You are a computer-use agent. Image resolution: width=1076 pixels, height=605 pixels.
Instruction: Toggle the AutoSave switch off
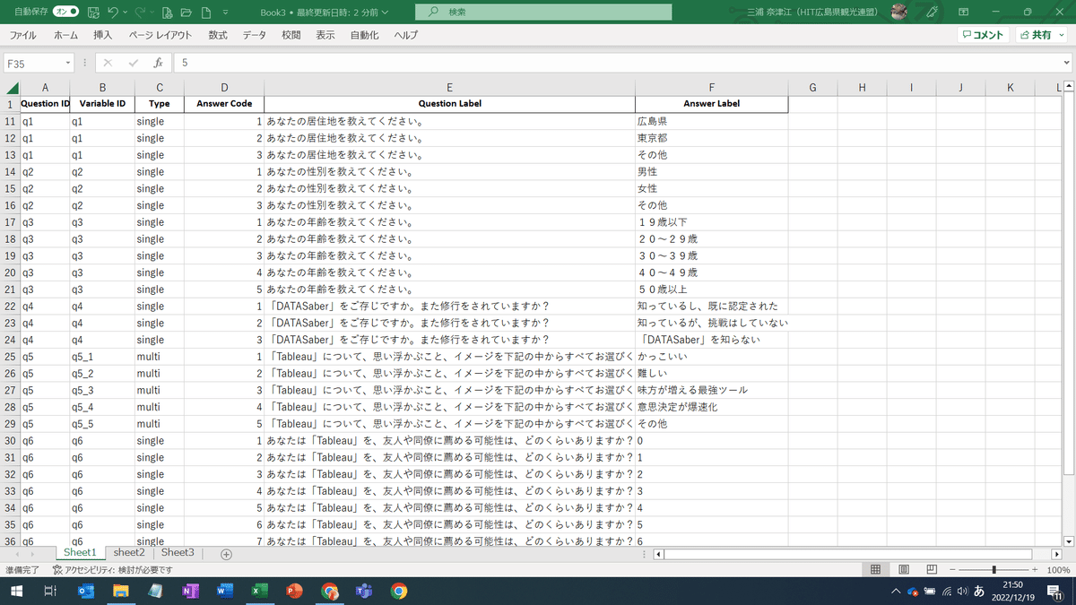click(x=67, y=13)
